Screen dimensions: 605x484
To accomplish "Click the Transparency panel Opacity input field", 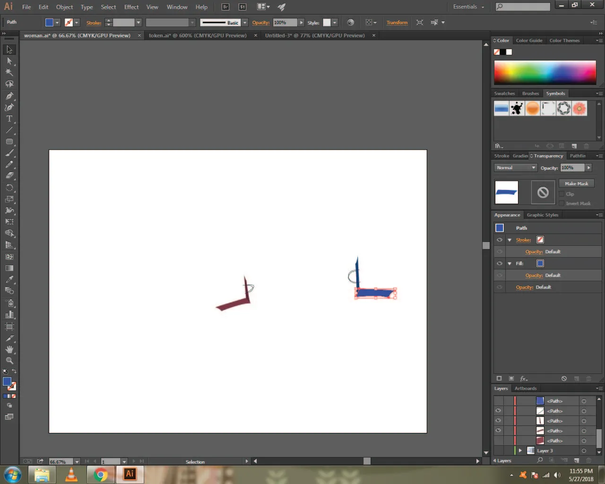I will pos(572,168).
